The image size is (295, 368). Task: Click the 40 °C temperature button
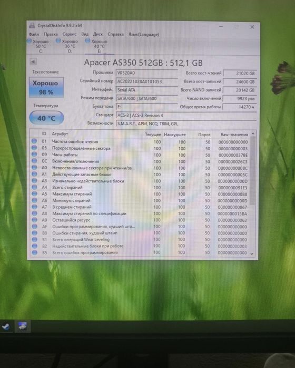point(46,118)
